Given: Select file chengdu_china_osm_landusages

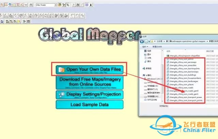Looking at the screenshot, I should [182, 81].
